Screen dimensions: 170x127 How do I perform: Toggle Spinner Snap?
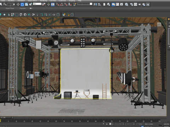pyautogui.click(x=70, y=5)
